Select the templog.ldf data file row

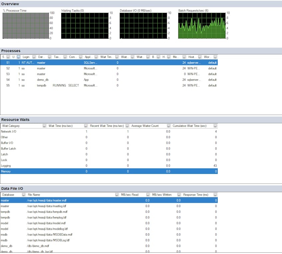point(109,217)
